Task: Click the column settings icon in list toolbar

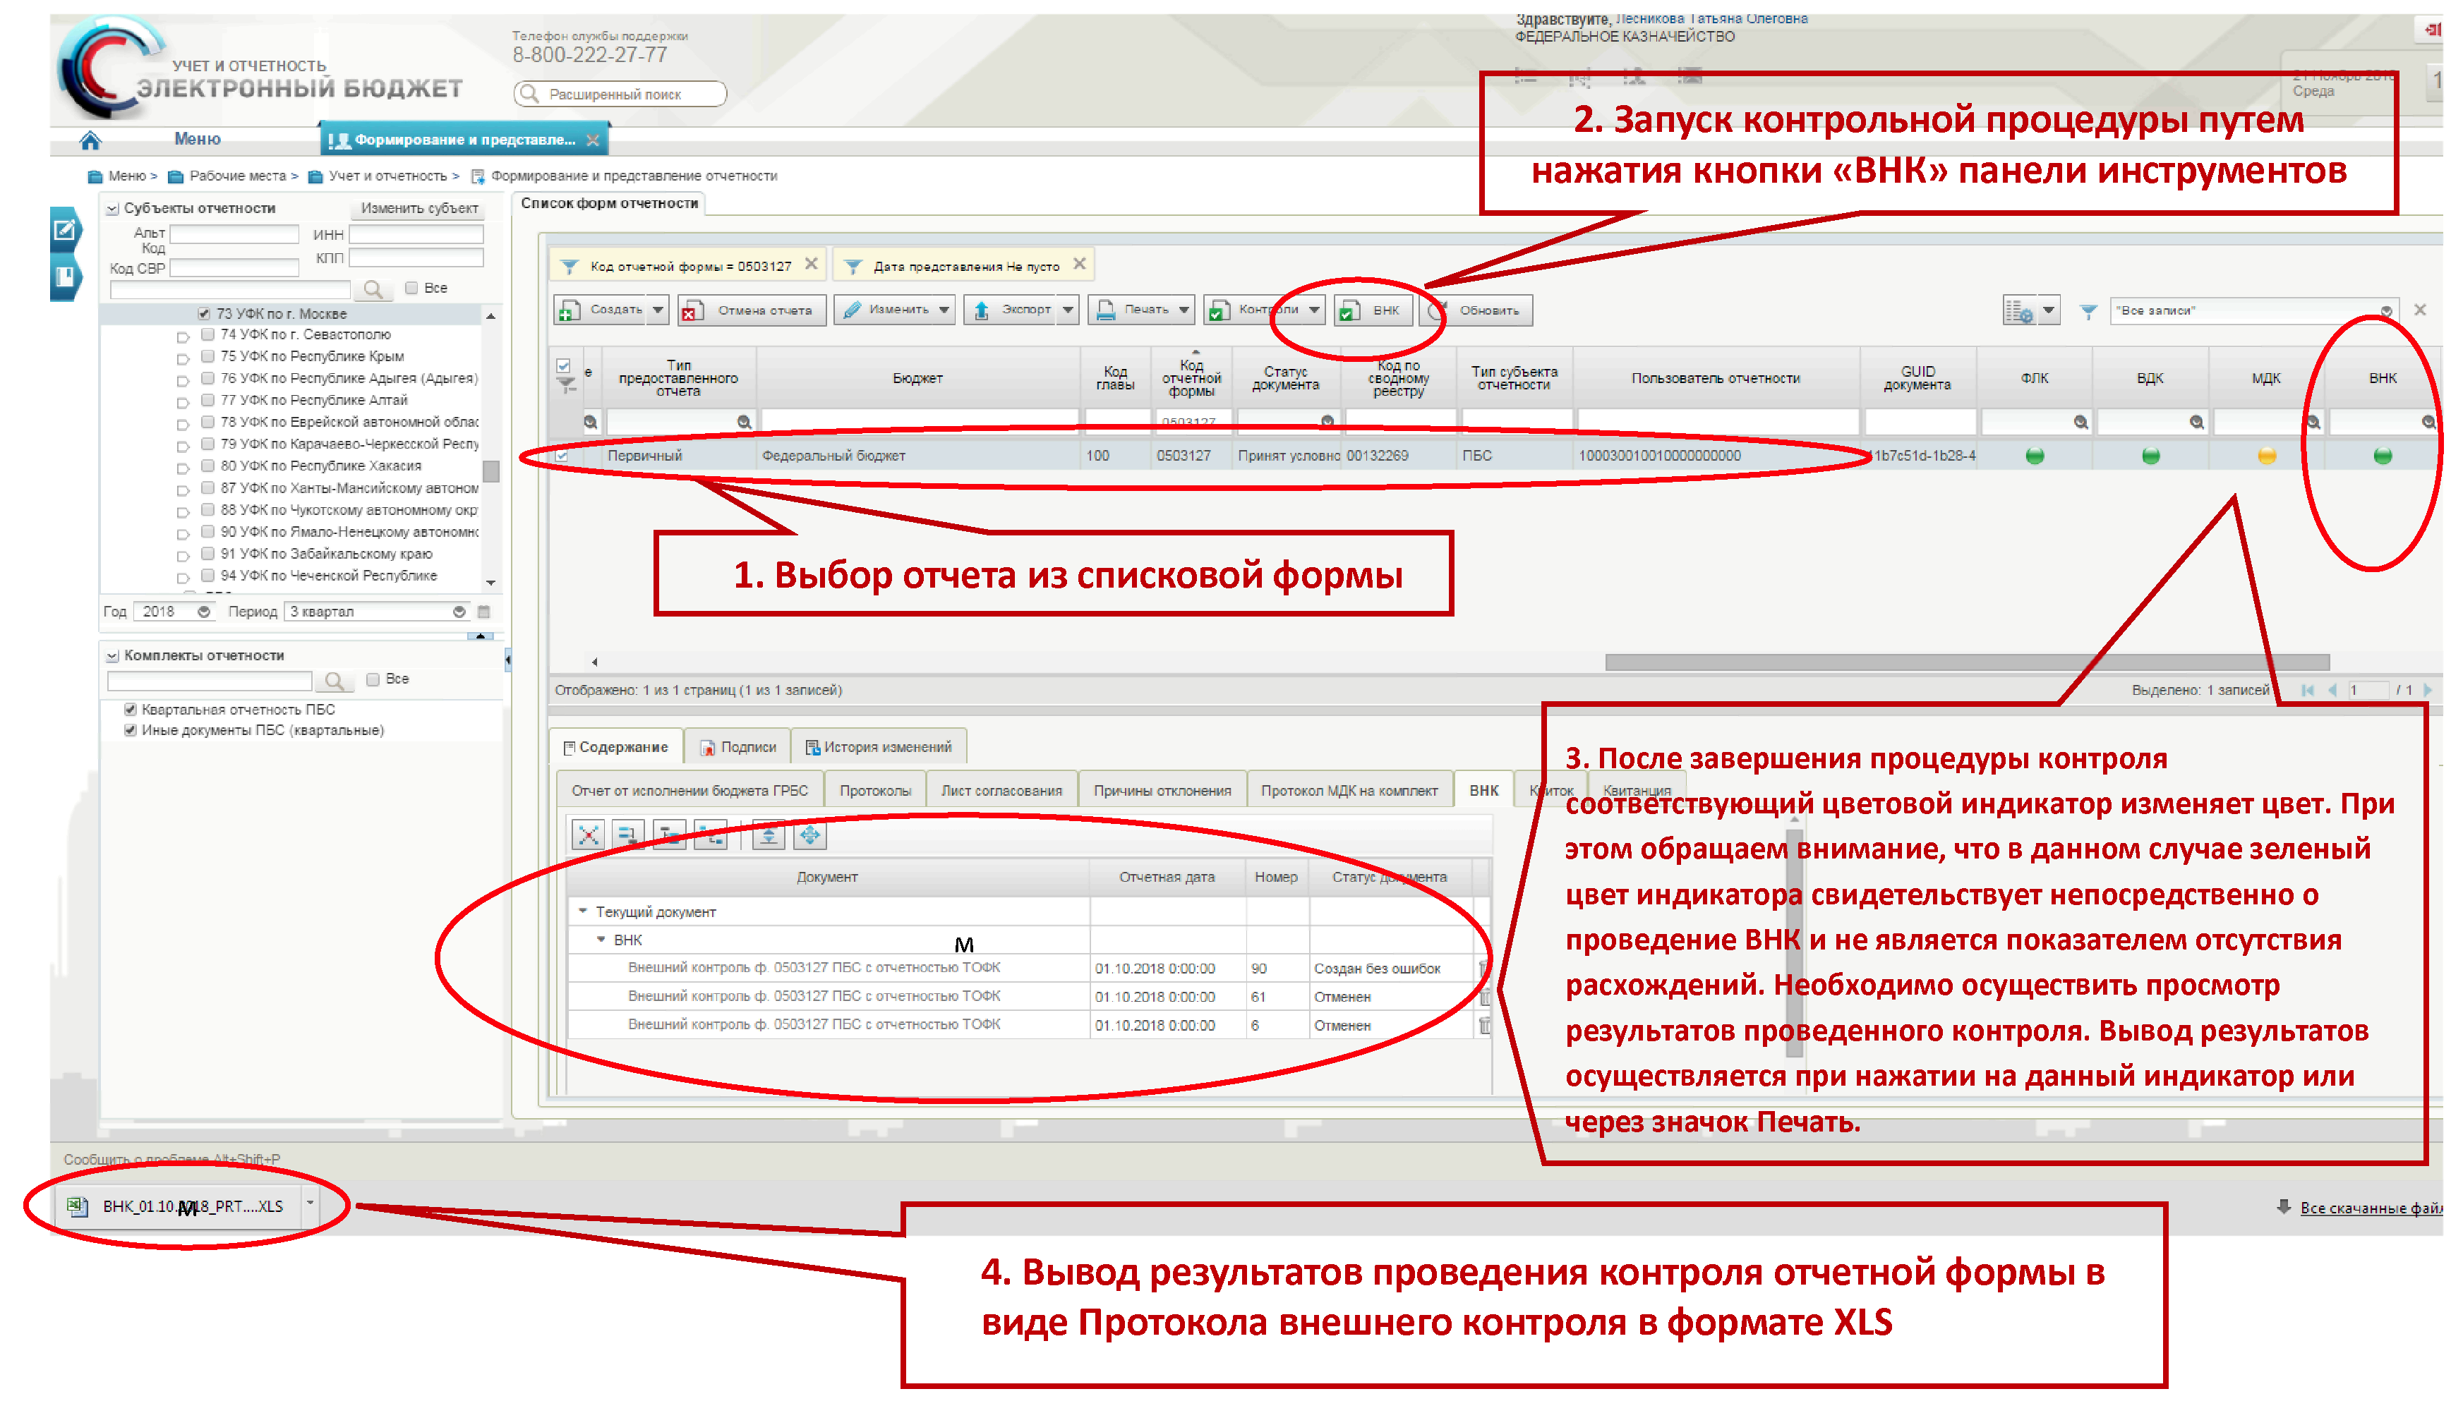Action: (x=2018, y=311)
